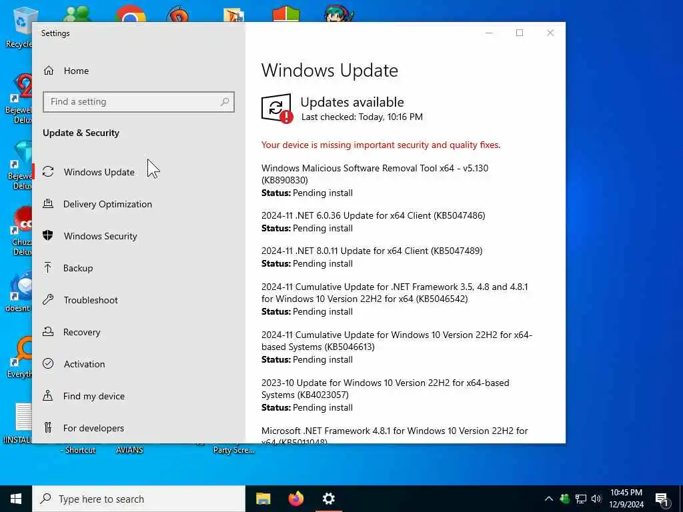Open the For developers page
Screen dimensions: 683x512
[x=93, y=428]
